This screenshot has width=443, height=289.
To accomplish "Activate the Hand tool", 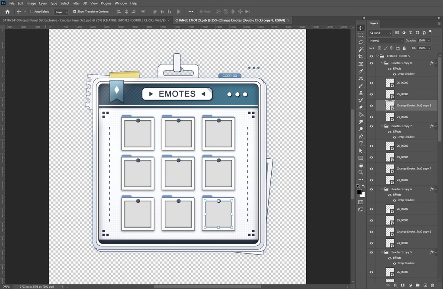I will [361, 165].
